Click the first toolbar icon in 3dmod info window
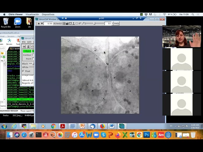This screenshot has height=152, width=203. (x=24, y=47)
